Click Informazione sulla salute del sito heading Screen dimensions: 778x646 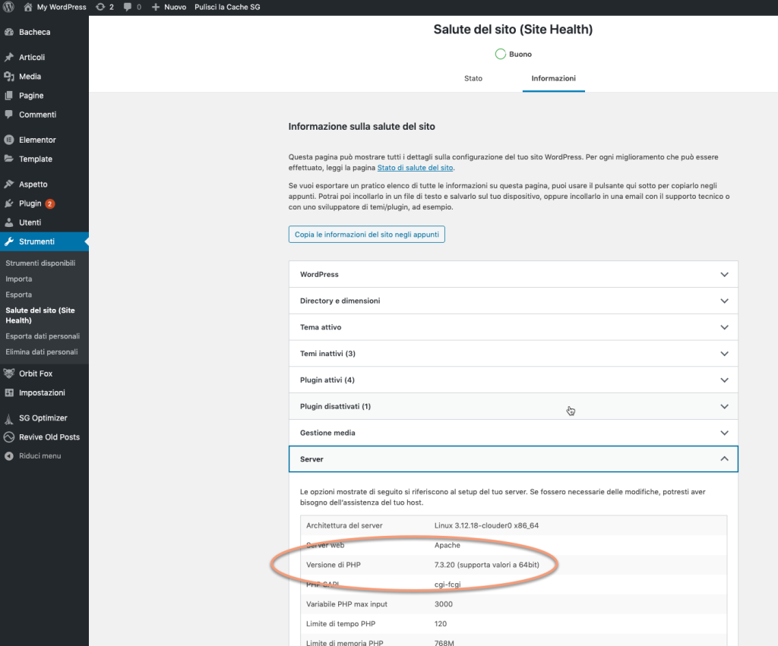[362, 127]
